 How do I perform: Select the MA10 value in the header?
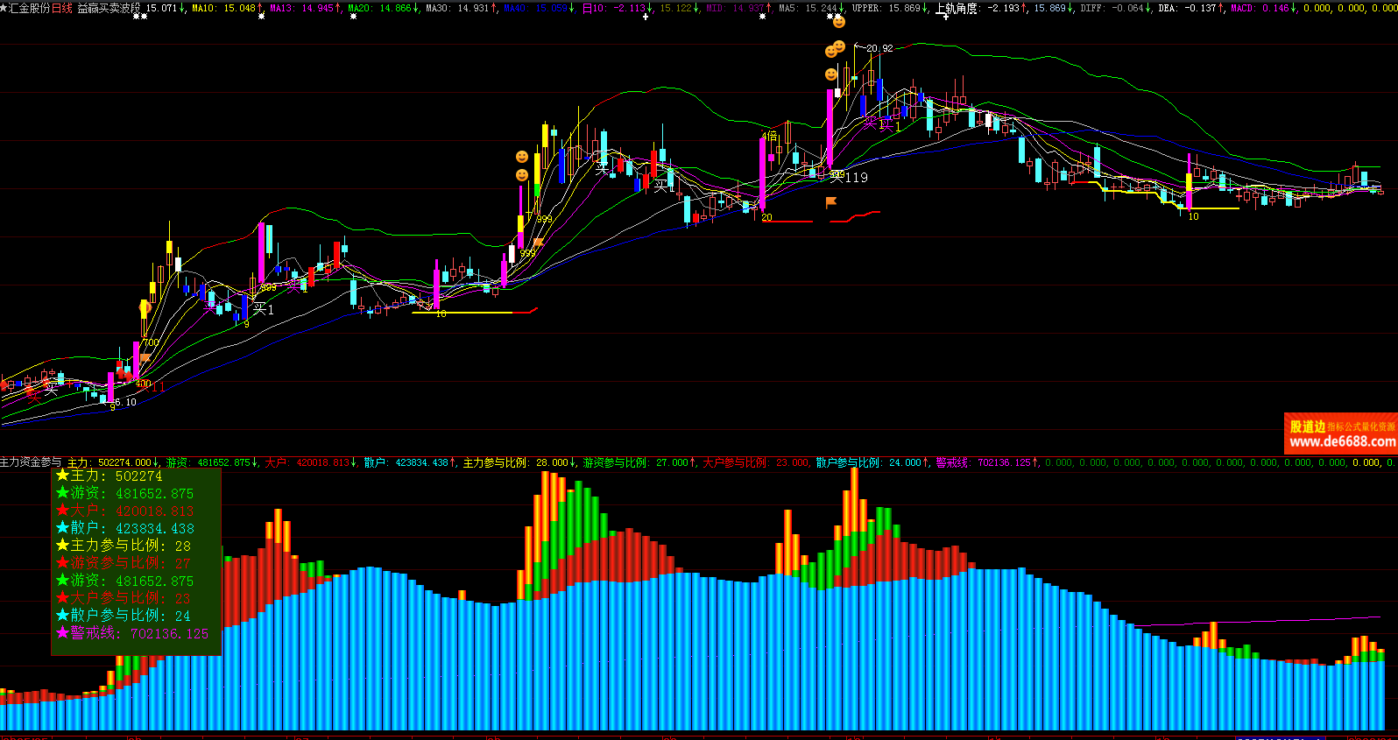click(x=225, y=8)
